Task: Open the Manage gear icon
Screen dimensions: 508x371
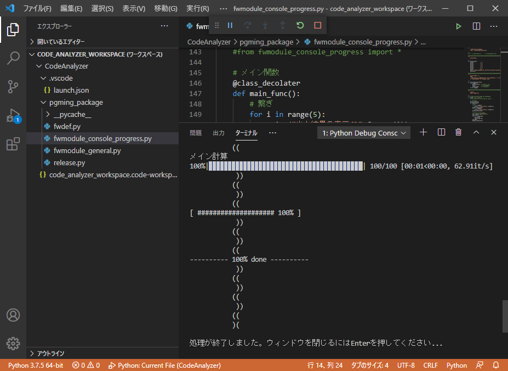Action: pyautogui.click(x=13, y=343)
